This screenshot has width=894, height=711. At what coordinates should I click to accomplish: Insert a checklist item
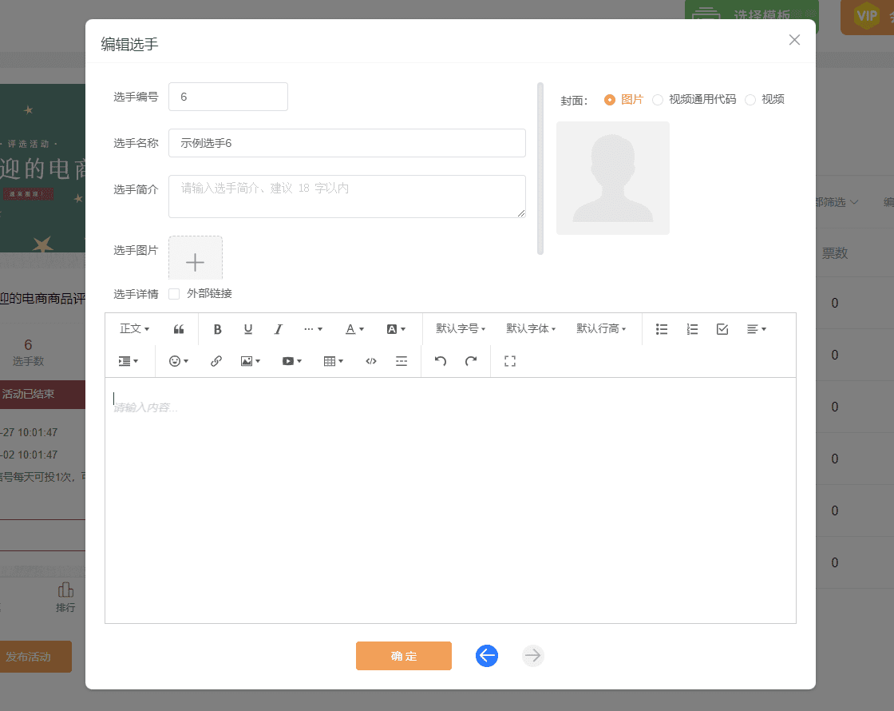click(x=722, y=328)
